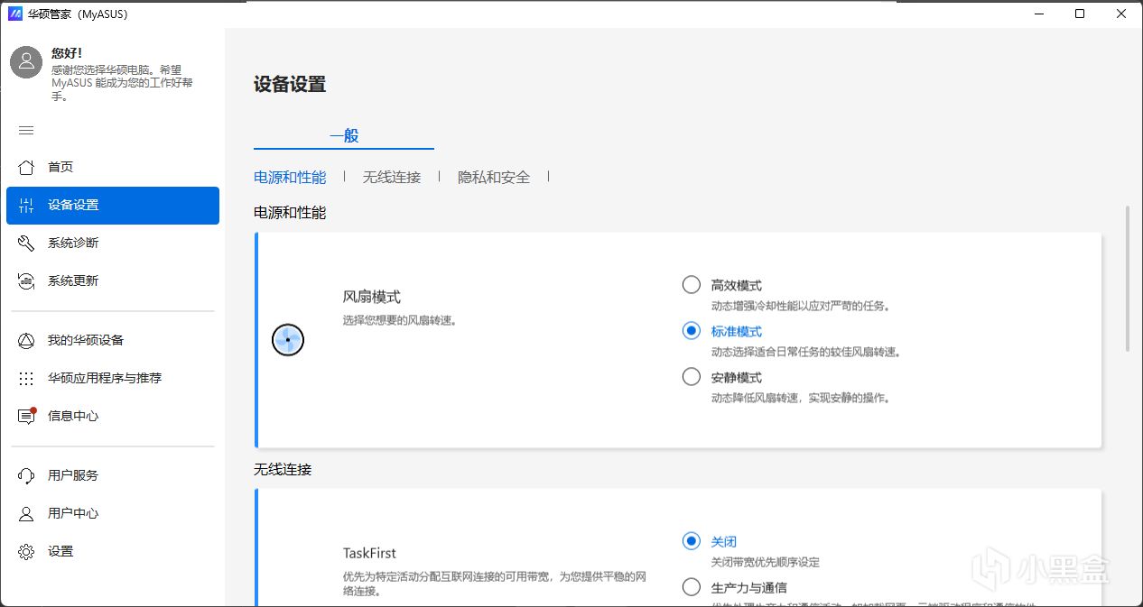Select 安静模式 fan mode

692,377
